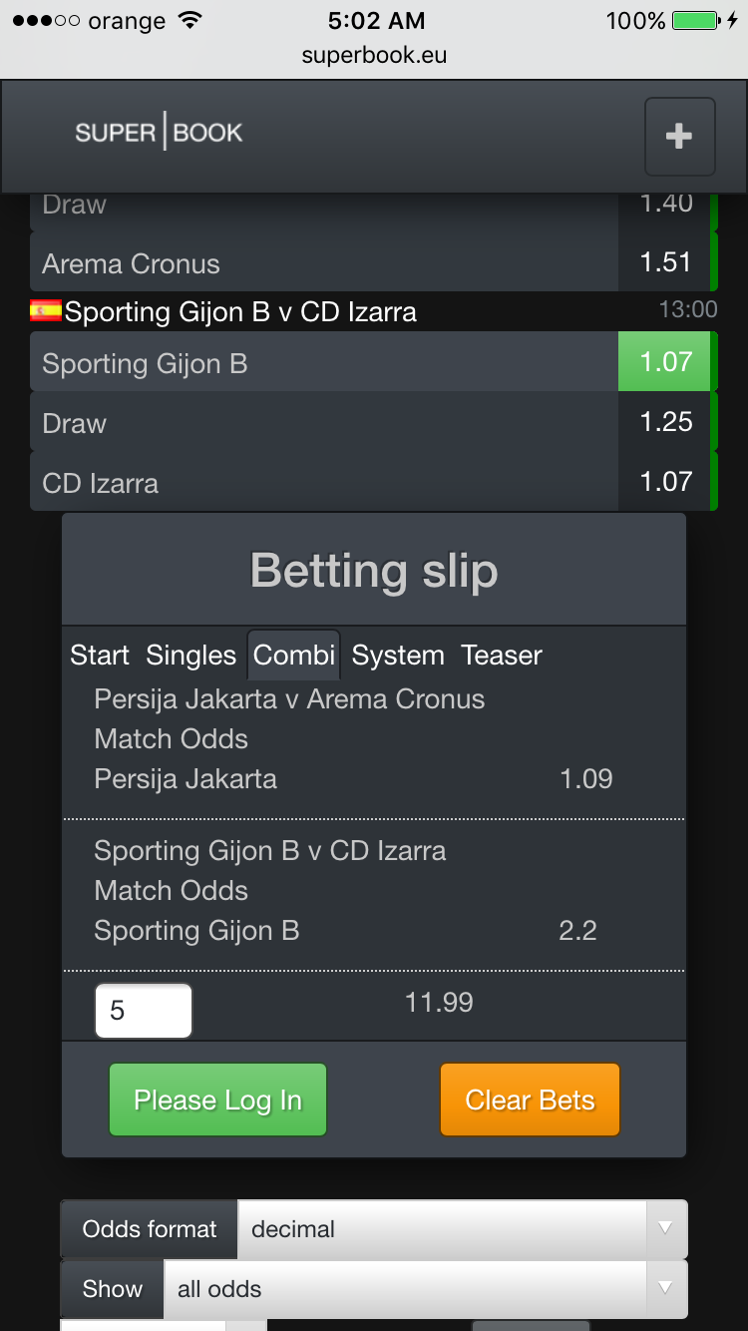The height and width of the screenshot is (1331, 748).
Task: Select Arema Cronus odds 1.51
Action: (665, 262)
